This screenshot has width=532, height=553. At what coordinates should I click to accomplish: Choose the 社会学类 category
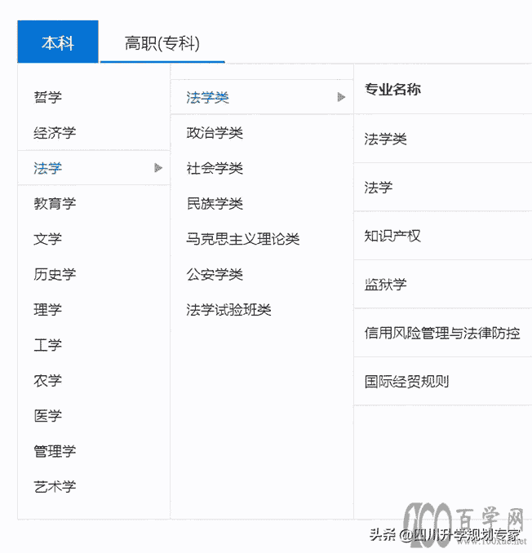coord(215,168)
